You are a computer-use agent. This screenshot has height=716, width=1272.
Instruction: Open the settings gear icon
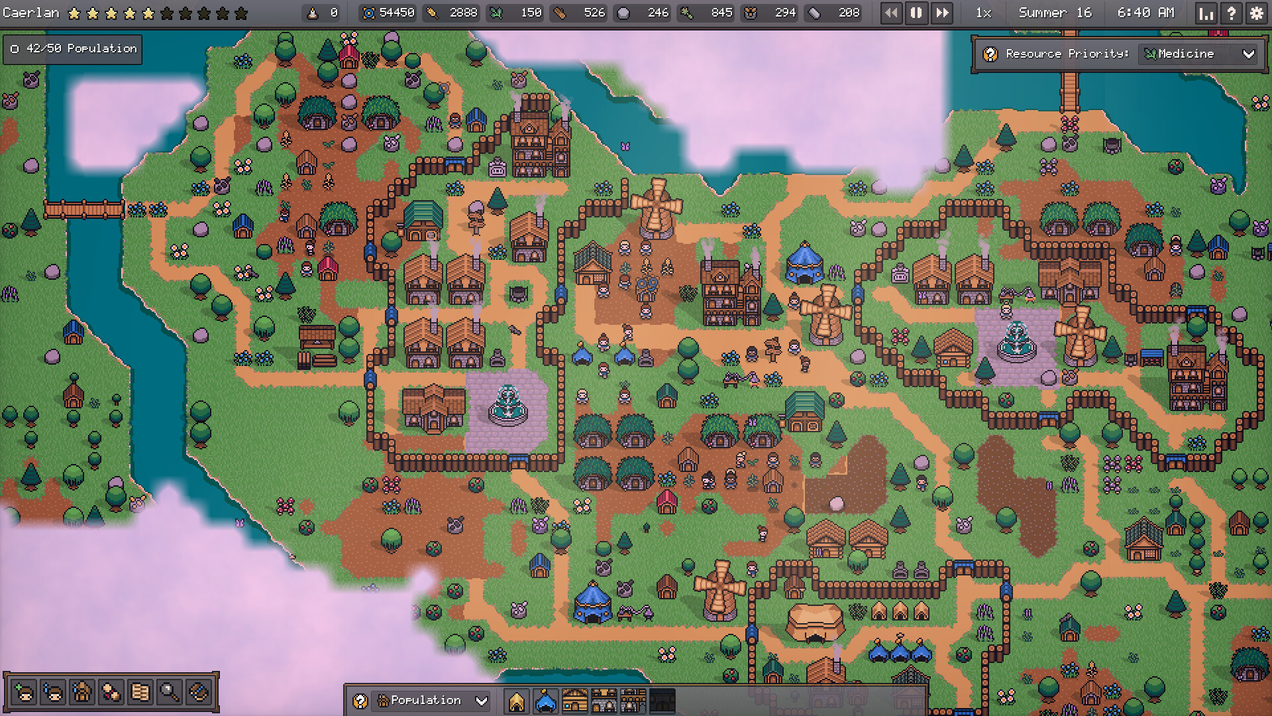point(1256,13)
